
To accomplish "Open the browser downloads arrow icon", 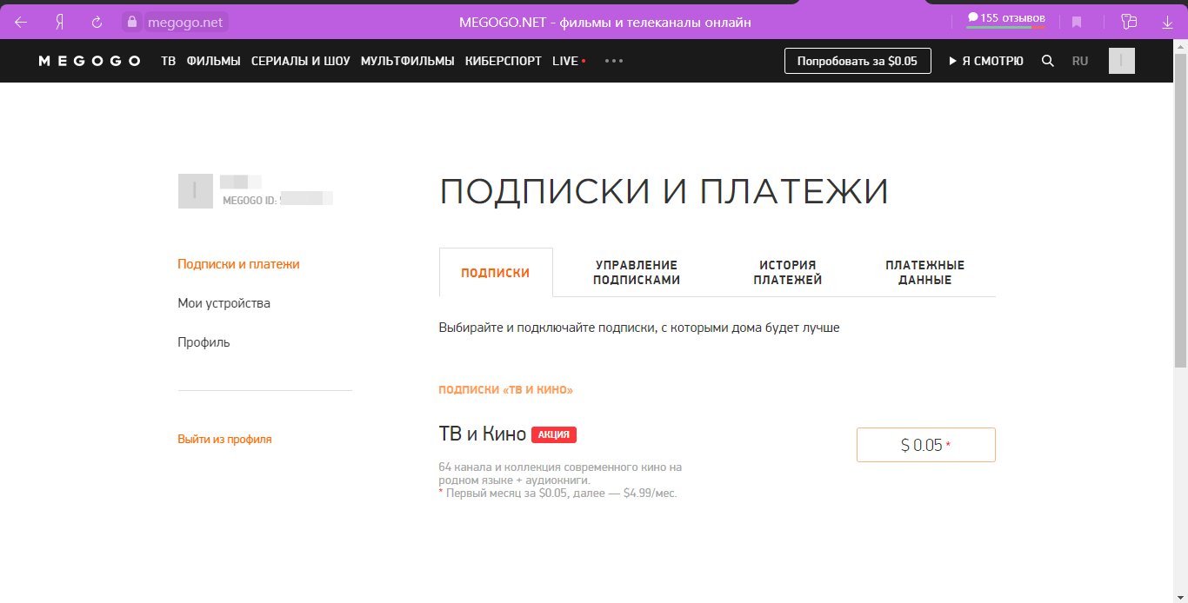I will pos(1167,23).
